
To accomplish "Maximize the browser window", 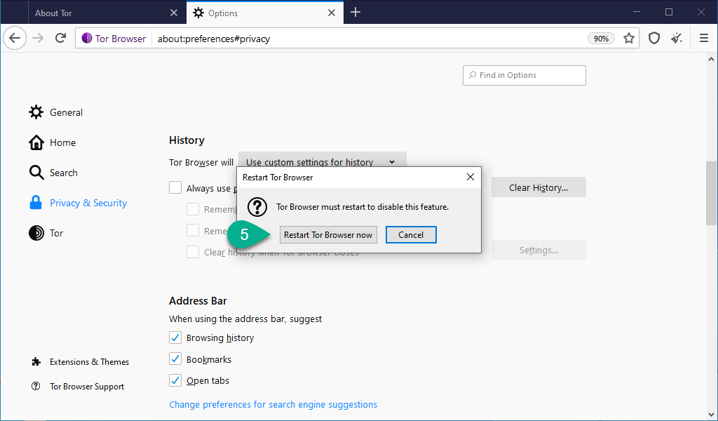I will [668, 13].
